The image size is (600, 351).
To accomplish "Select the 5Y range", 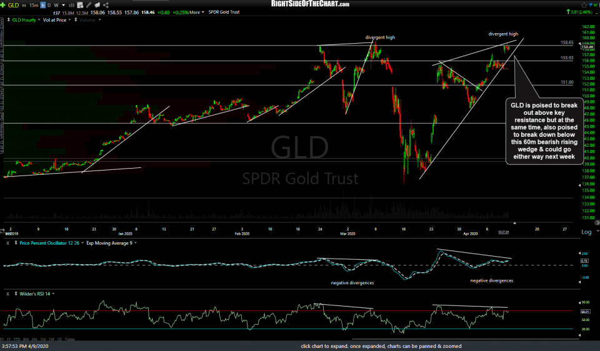I will point(1,340).
